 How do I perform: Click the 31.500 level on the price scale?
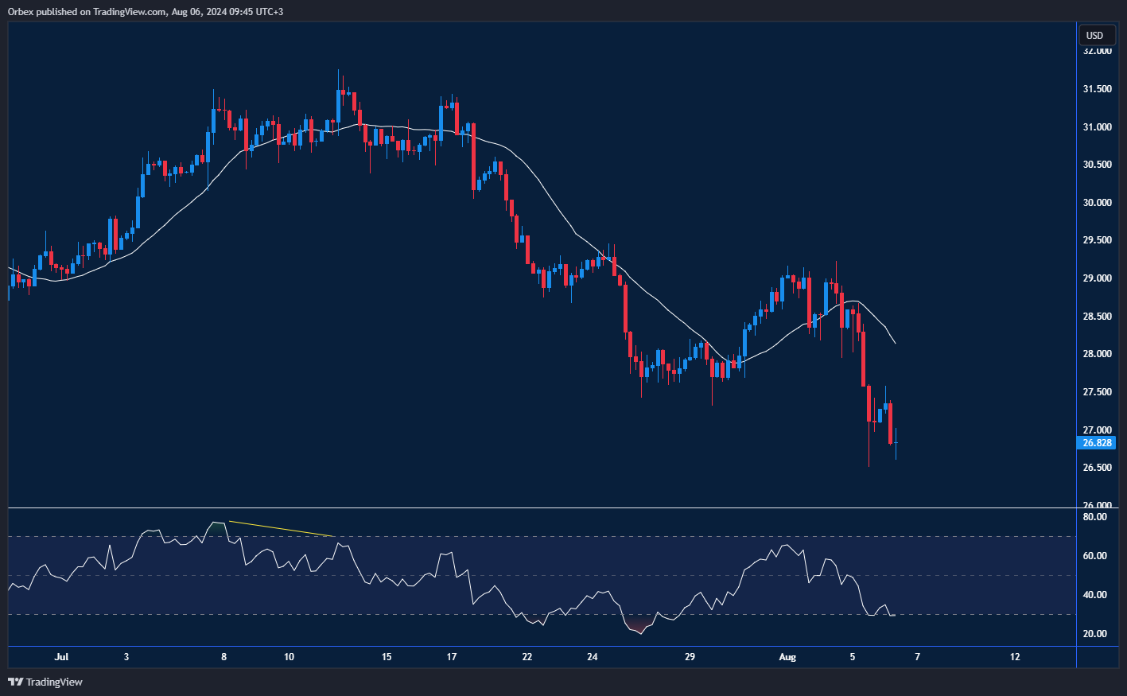(x=1097, y=89)
